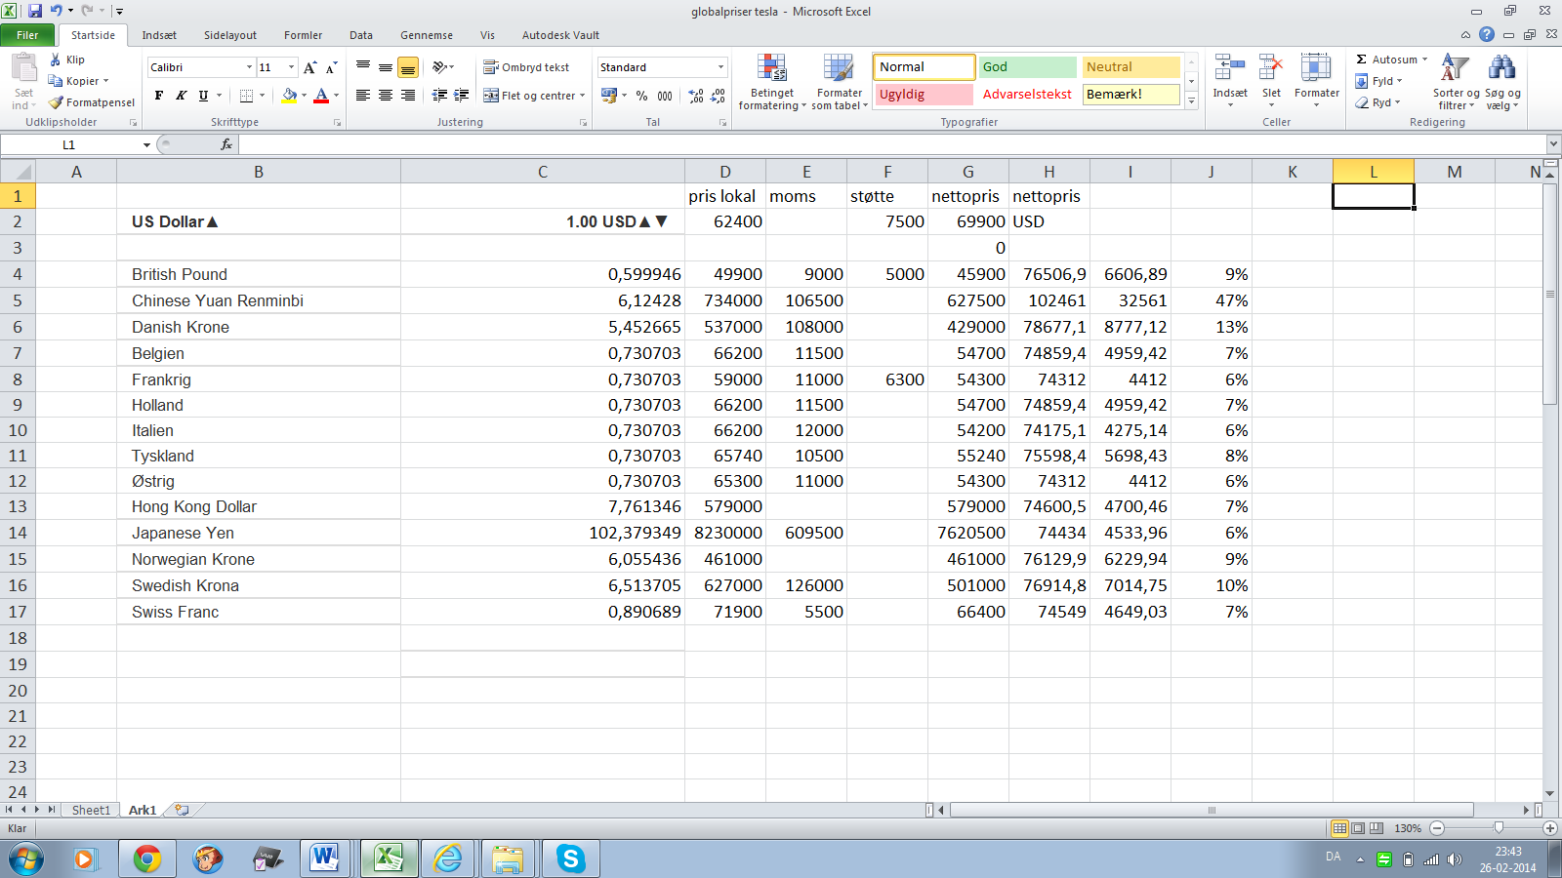Open the text orientation tool

click(443, 67)
